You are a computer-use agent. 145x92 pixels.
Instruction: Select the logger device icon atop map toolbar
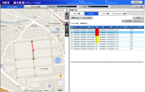[x=67, y=10]
